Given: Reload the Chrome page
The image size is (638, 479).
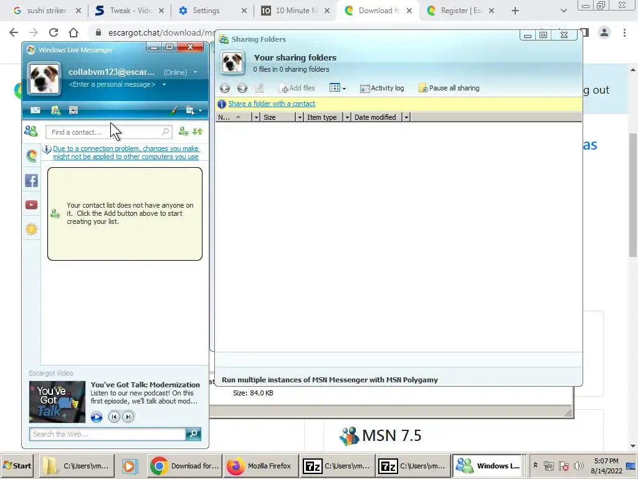Looking at the screenshot, I should pyautogui.click(x=54, y=32).
